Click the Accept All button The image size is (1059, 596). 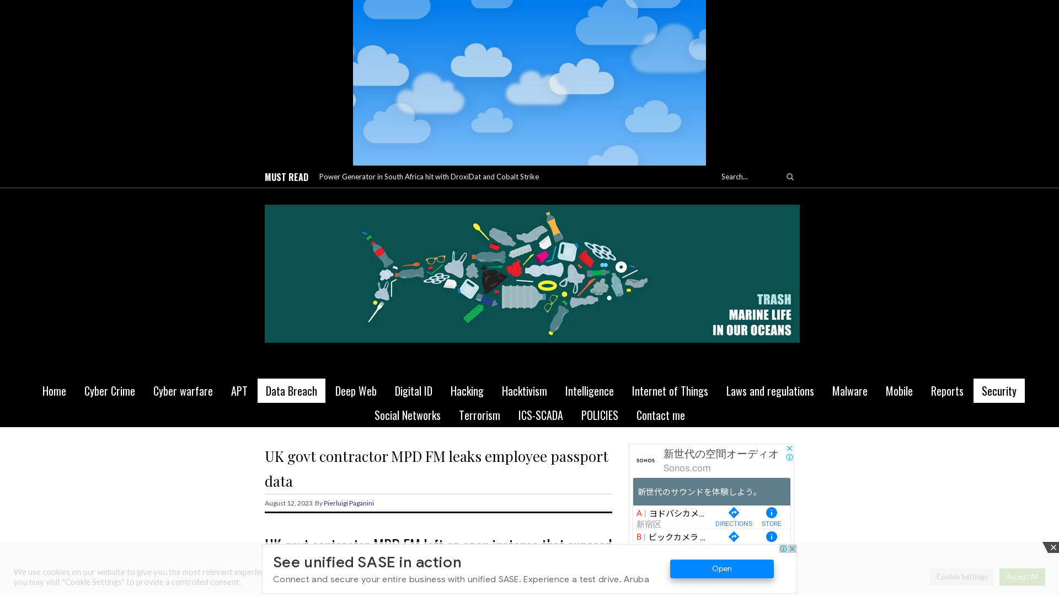[x=1022, y=576]
